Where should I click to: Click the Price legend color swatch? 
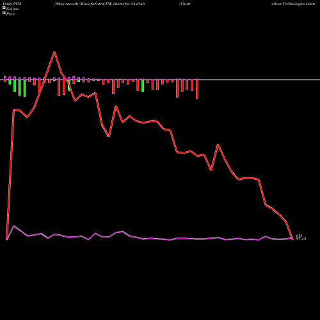coord(4,13)
